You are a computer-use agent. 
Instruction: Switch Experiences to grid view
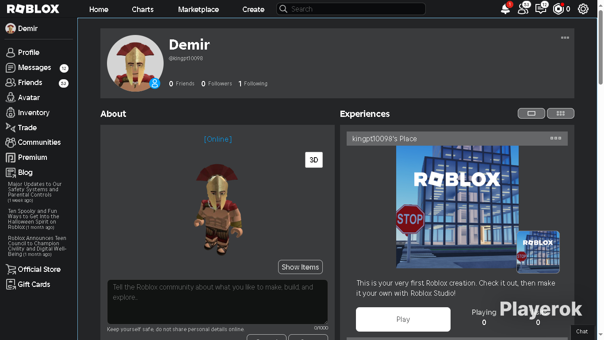point(561,113)
